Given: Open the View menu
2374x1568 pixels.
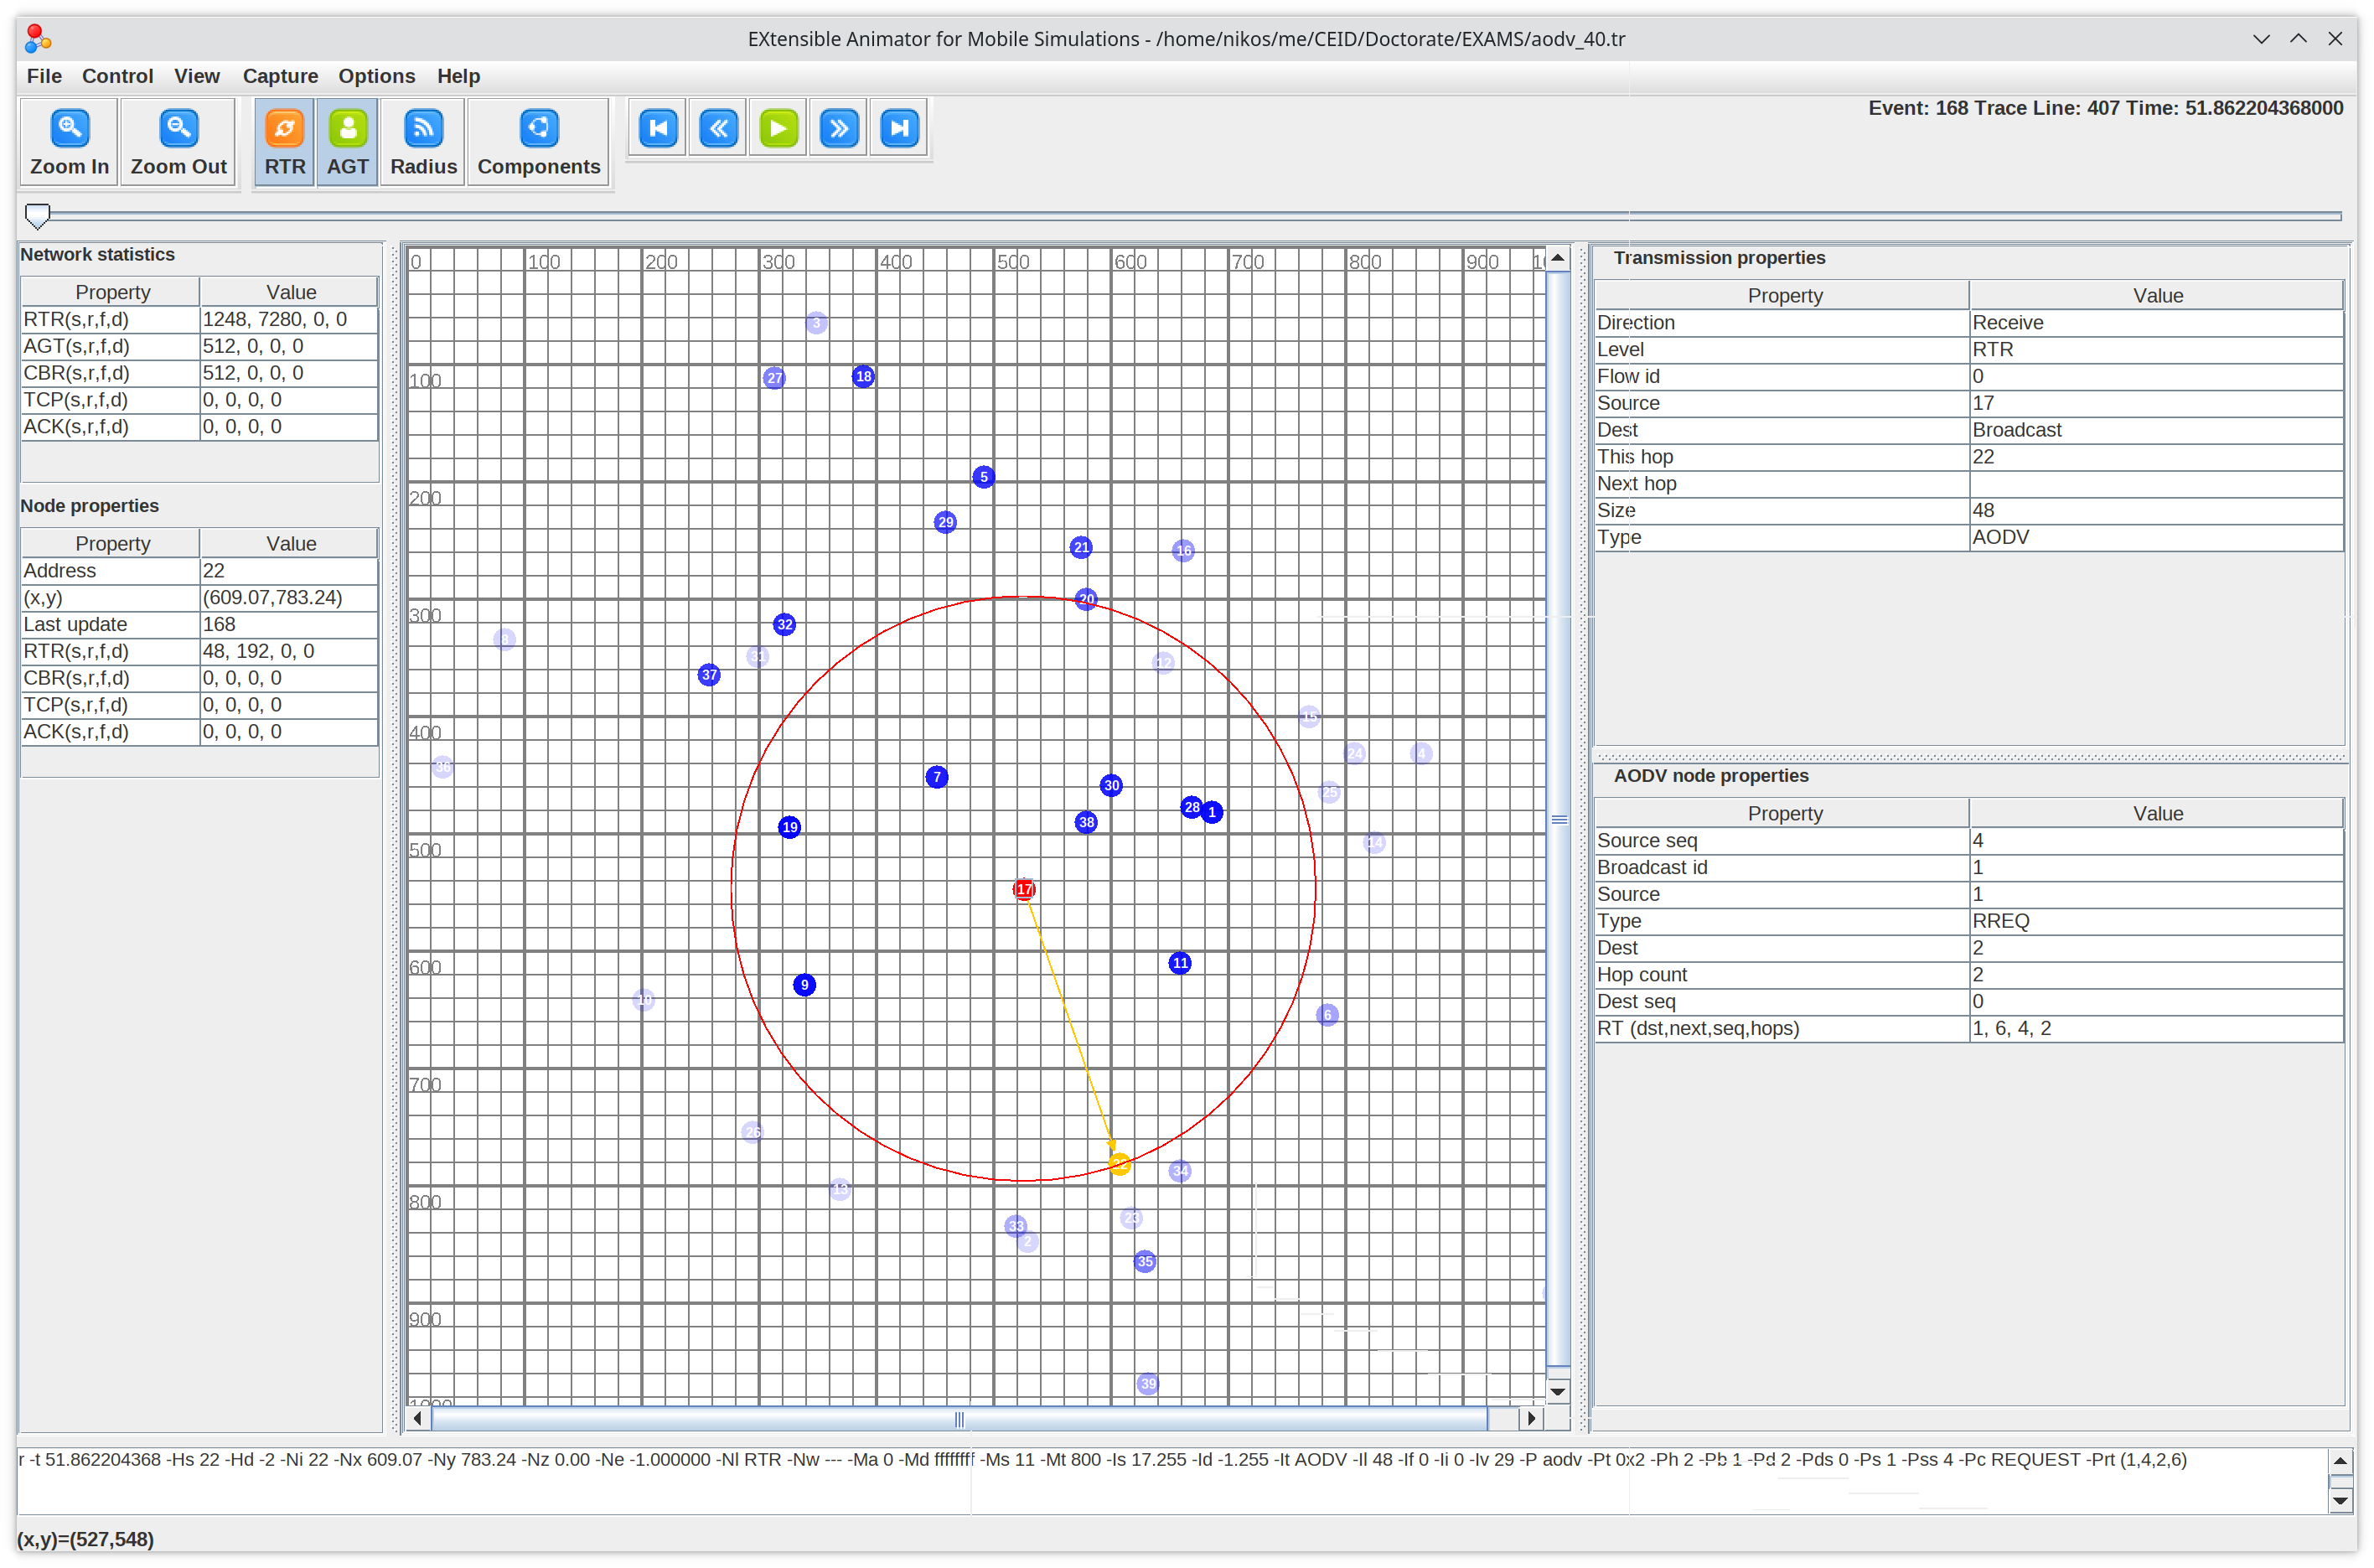Looking at the screenshot, I should (196, 76).
